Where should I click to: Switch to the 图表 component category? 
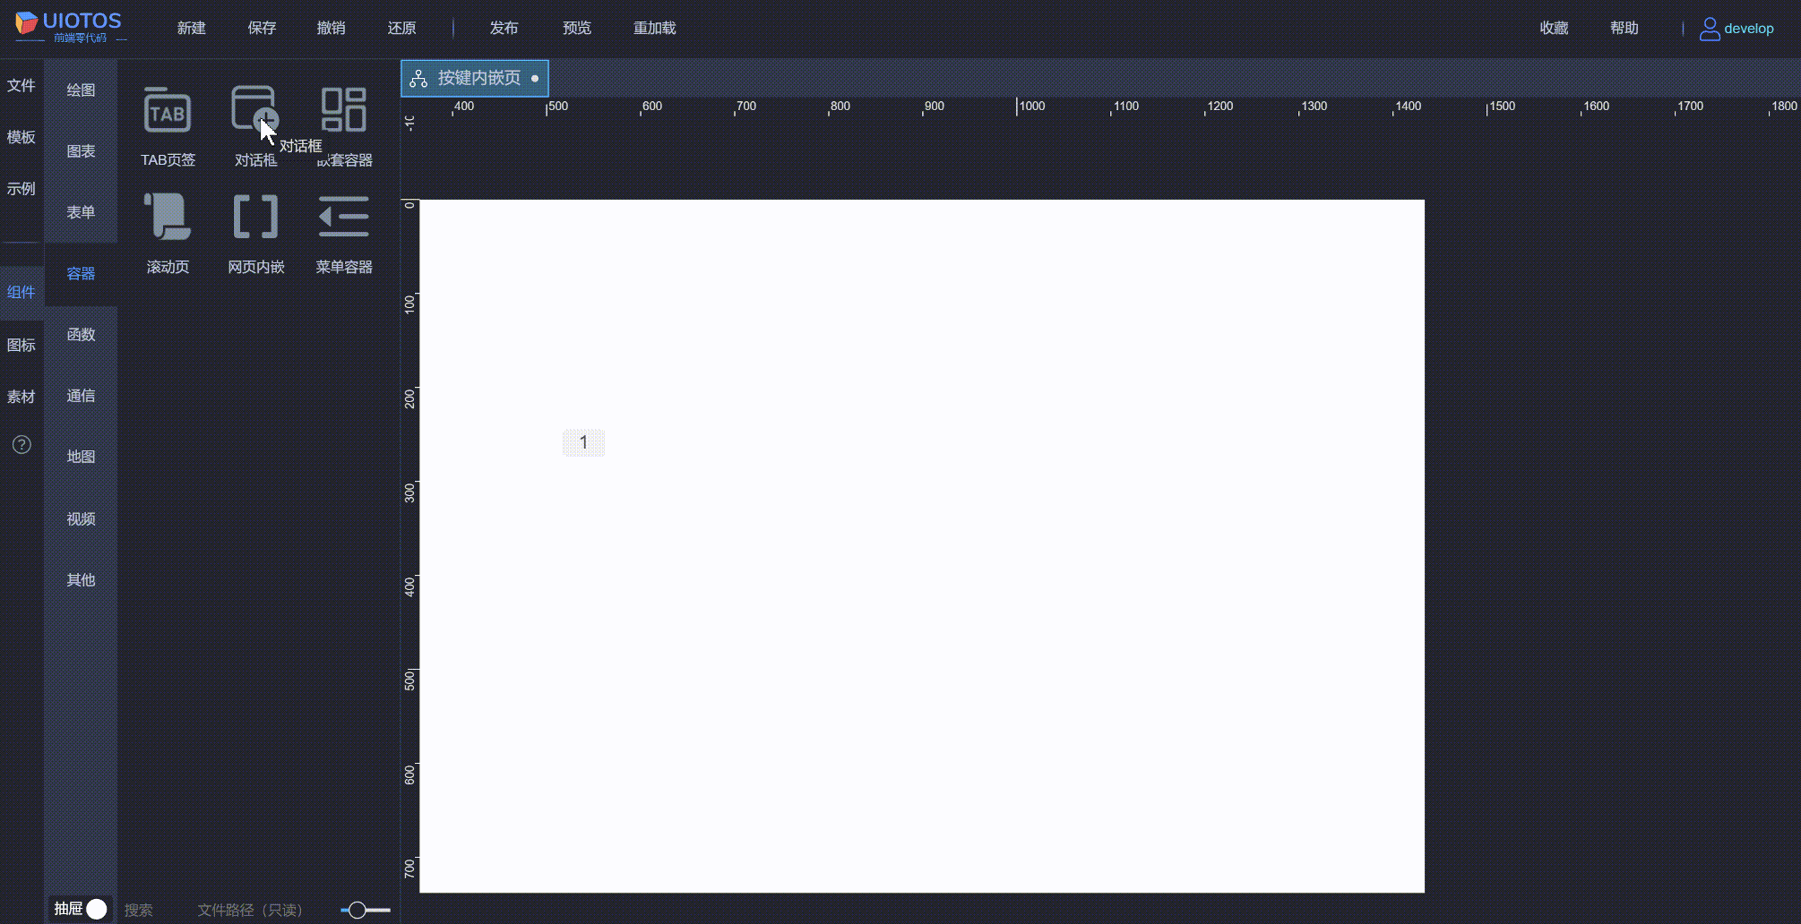click(x=81, y=150)
